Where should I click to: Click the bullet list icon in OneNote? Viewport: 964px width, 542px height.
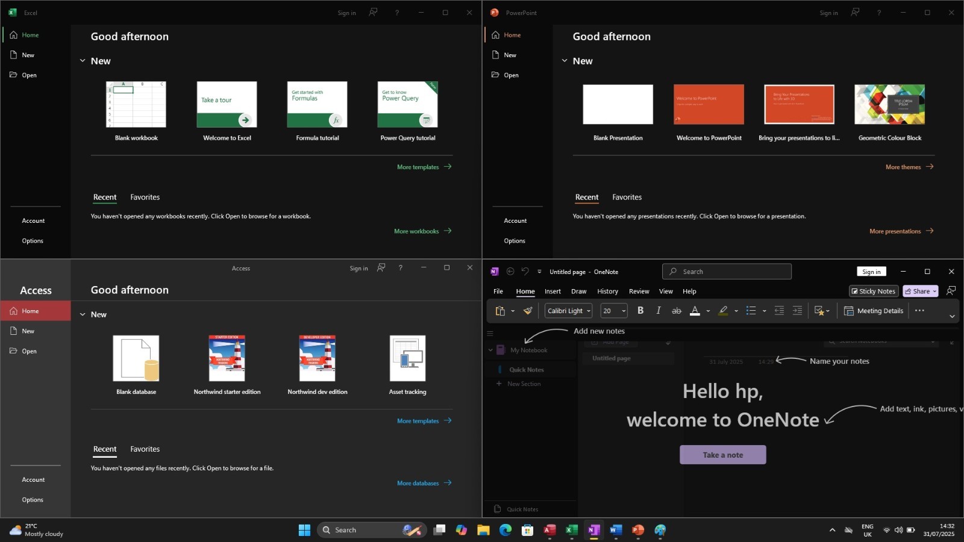click(751, 311)
